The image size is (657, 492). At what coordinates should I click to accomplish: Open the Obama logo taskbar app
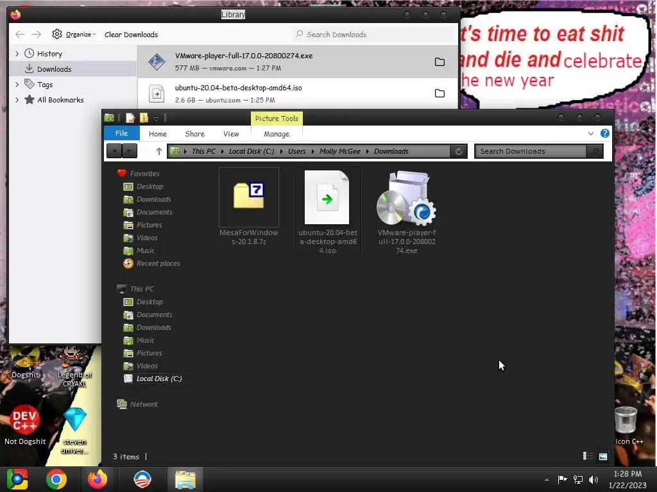pyautogui.click(x=142, y=479)
